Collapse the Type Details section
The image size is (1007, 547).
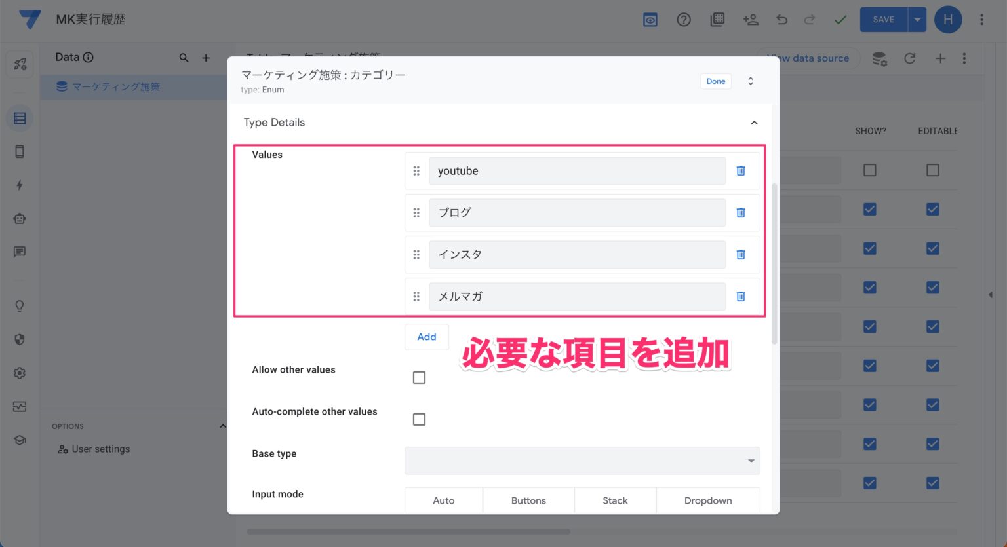[x=754, y=123]
